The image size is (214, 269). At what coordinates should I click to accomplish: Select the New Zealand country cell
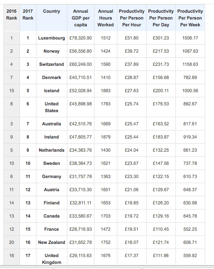pyautogui.click(x=52, y=242)
